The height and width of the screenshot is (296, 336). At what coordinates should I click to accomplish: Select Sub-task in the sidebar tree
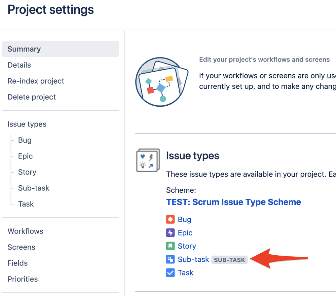(x=34, y=188)
